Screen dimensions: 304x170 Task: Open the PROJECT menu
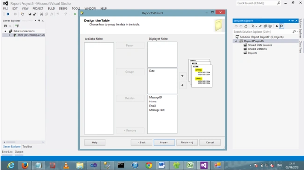pyautogui.click(x=38, y=9)
